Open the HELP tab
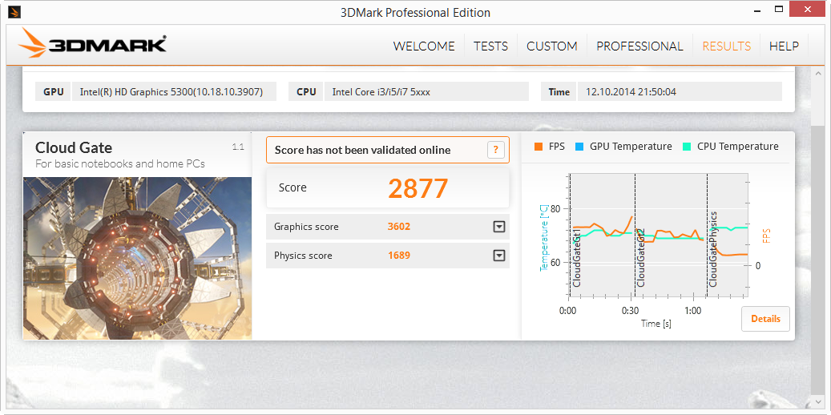Viewport: 831px width, 415px height. pos(784,46)
